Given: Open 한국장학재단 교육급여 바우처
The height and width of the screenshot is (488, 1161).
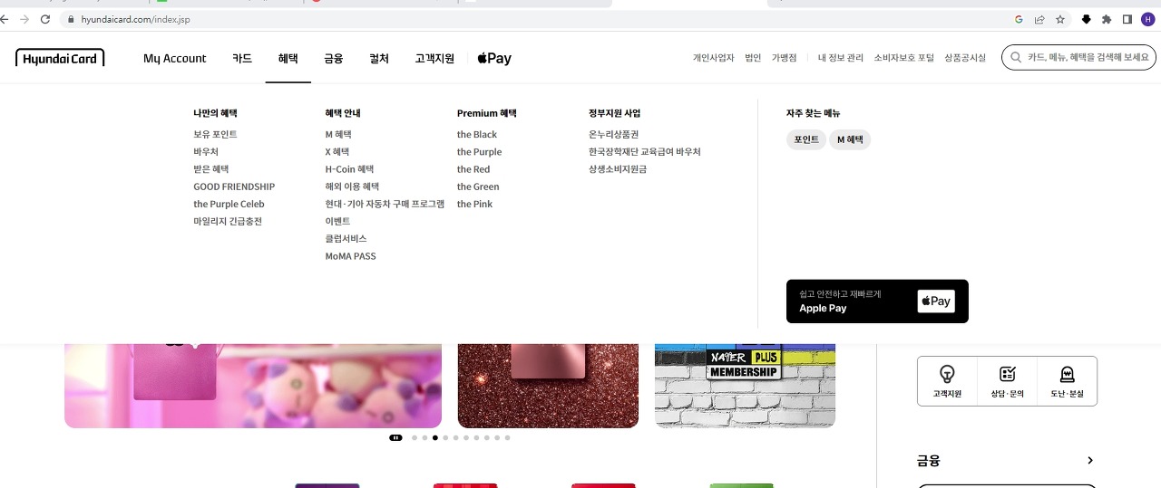Looking at the screenshot, I should tap(645, 152).
